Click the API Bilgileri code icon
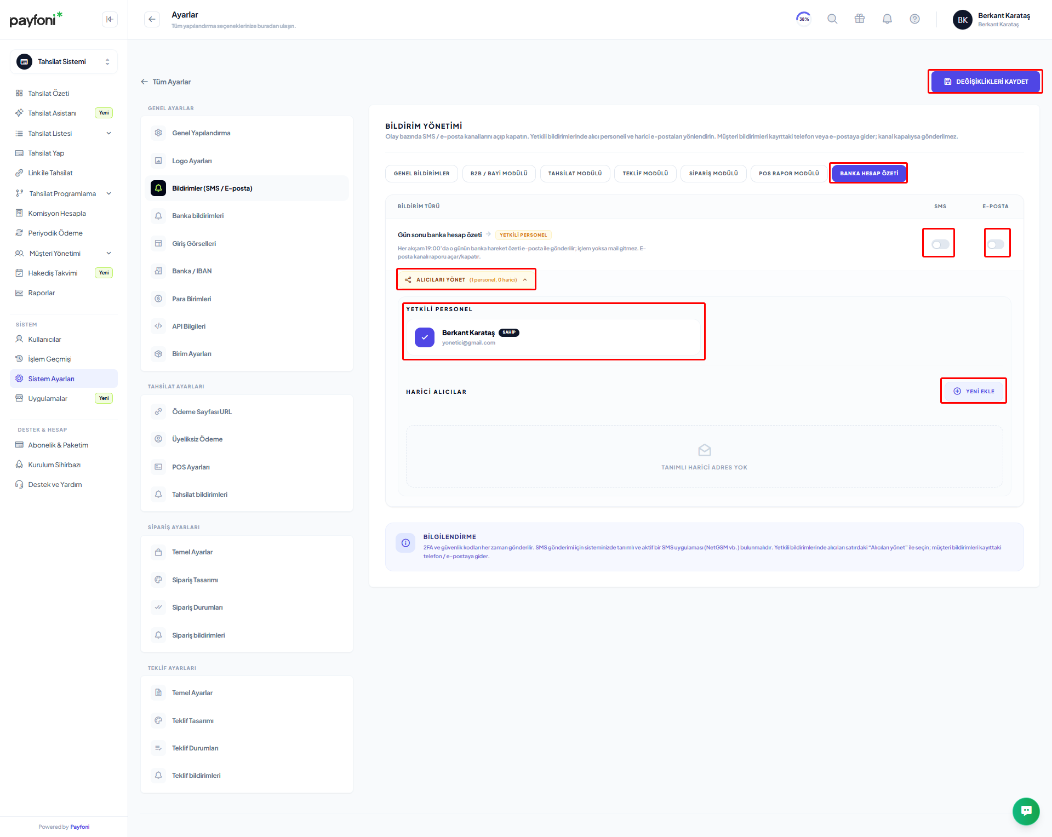 pos(158,326)
